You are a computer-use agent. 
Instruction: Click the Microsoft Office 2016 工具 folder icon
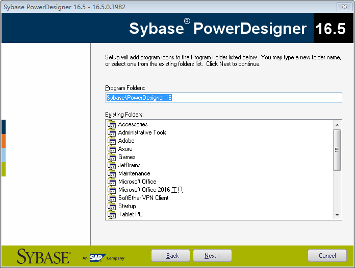click(112, 189)
